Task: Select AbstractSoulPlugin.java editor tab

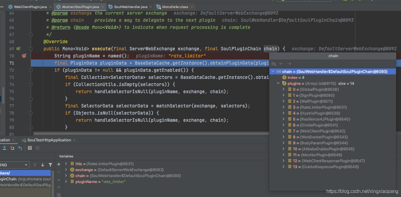Action: [x=80, y=7]
